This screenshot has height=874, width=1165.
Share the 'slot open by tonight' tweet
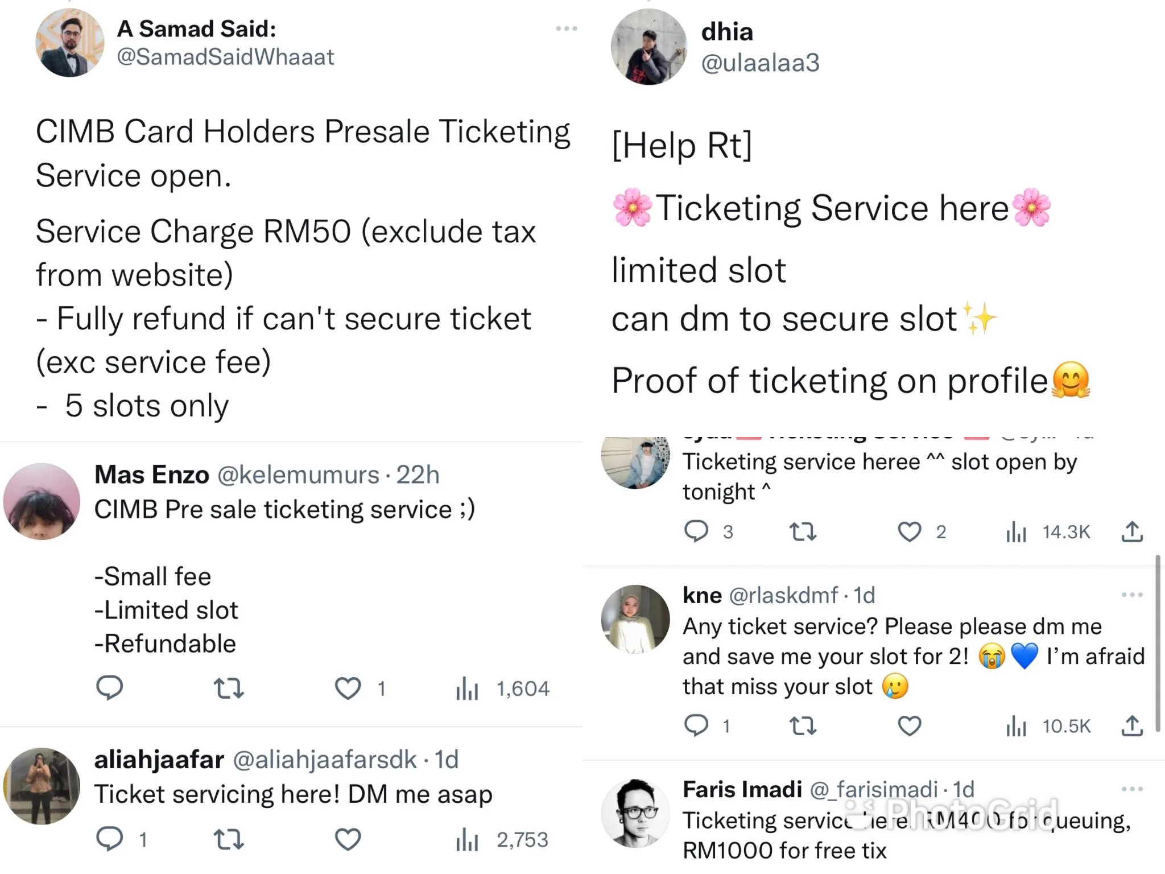[x=1132, y=531]
